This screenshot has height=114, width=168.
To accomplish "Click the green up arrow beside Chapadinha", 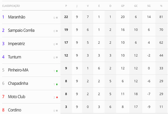I will 57,84.
